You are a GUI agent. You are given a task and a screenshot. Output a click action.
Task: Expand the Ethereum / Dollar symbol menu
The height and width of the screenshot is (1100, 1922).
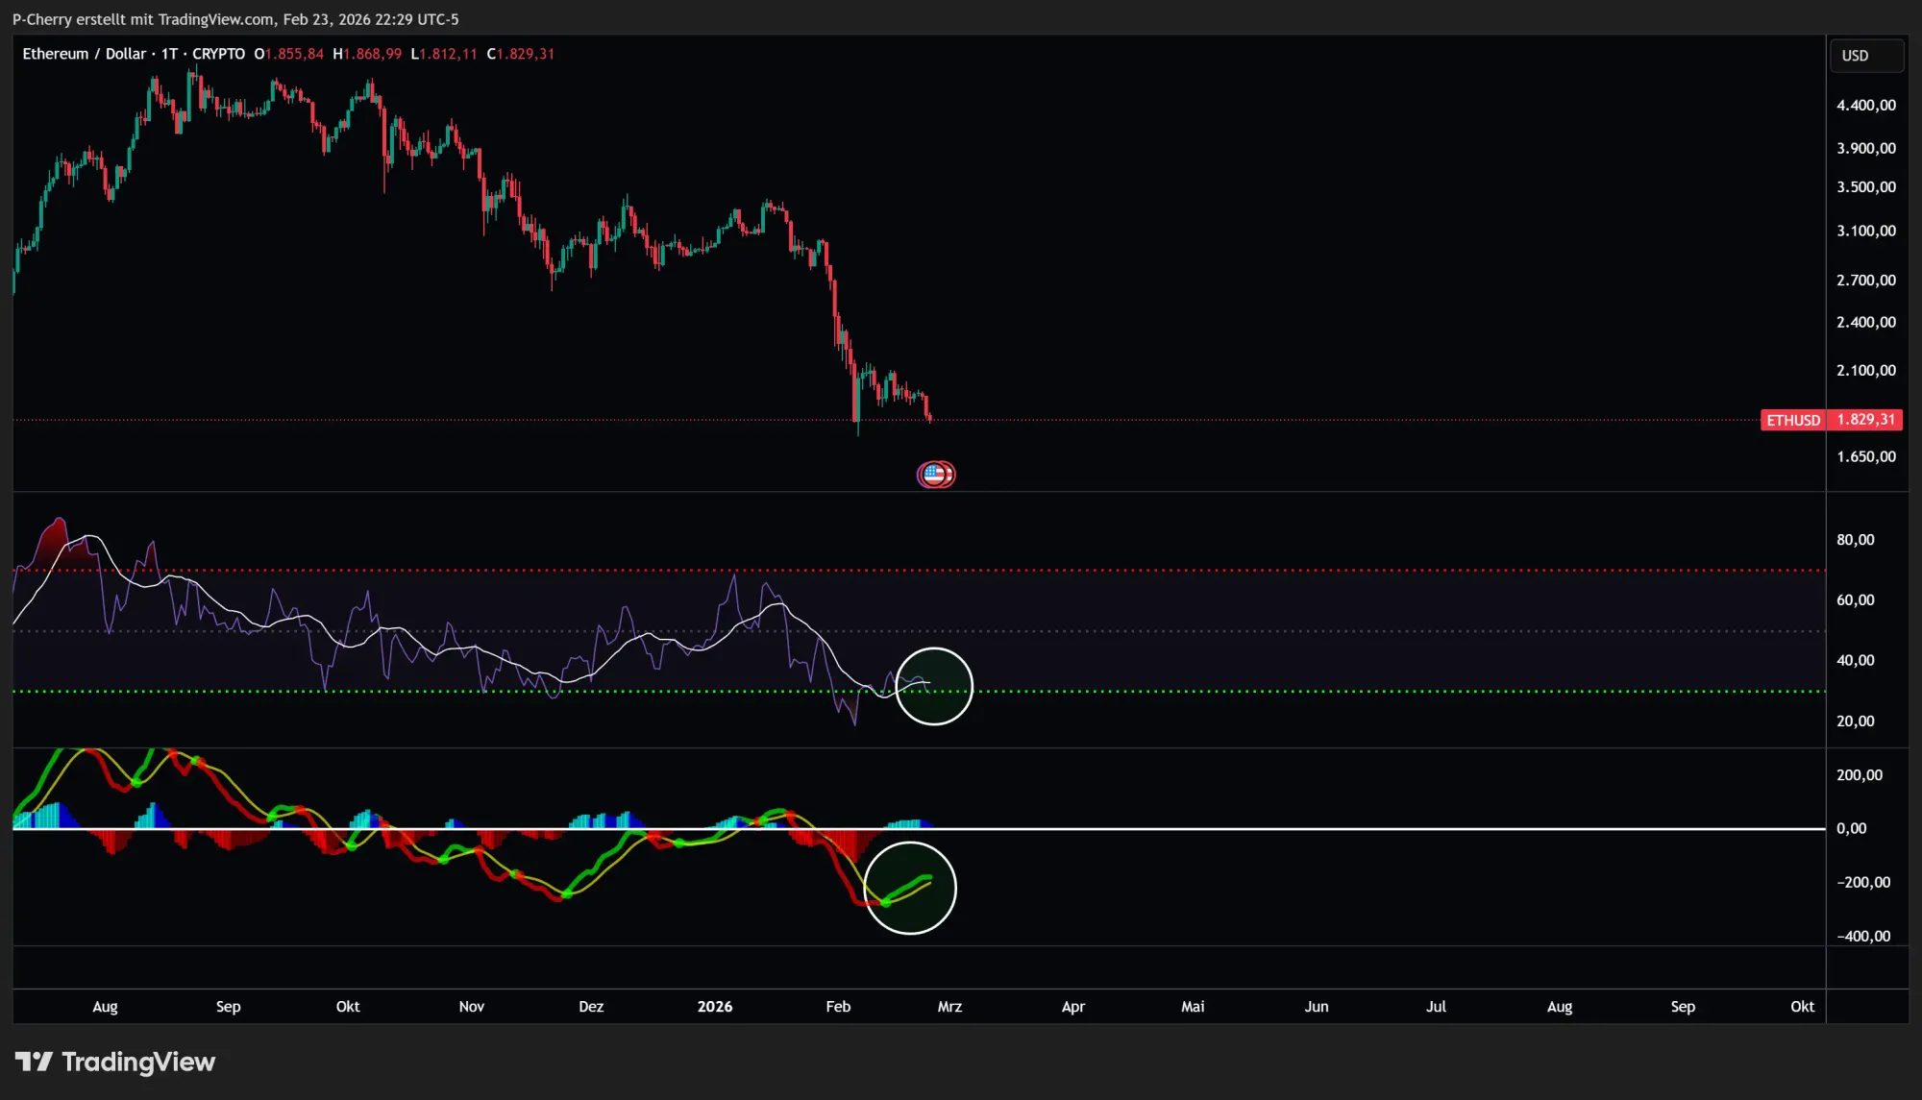point(85,54)
